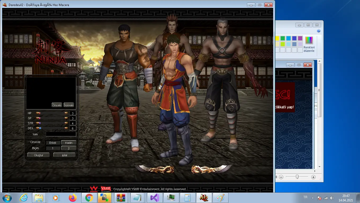Click the DEX slider's left decrease arrow
This screenshot has width=360, height=203.
[x=38, y=128]
